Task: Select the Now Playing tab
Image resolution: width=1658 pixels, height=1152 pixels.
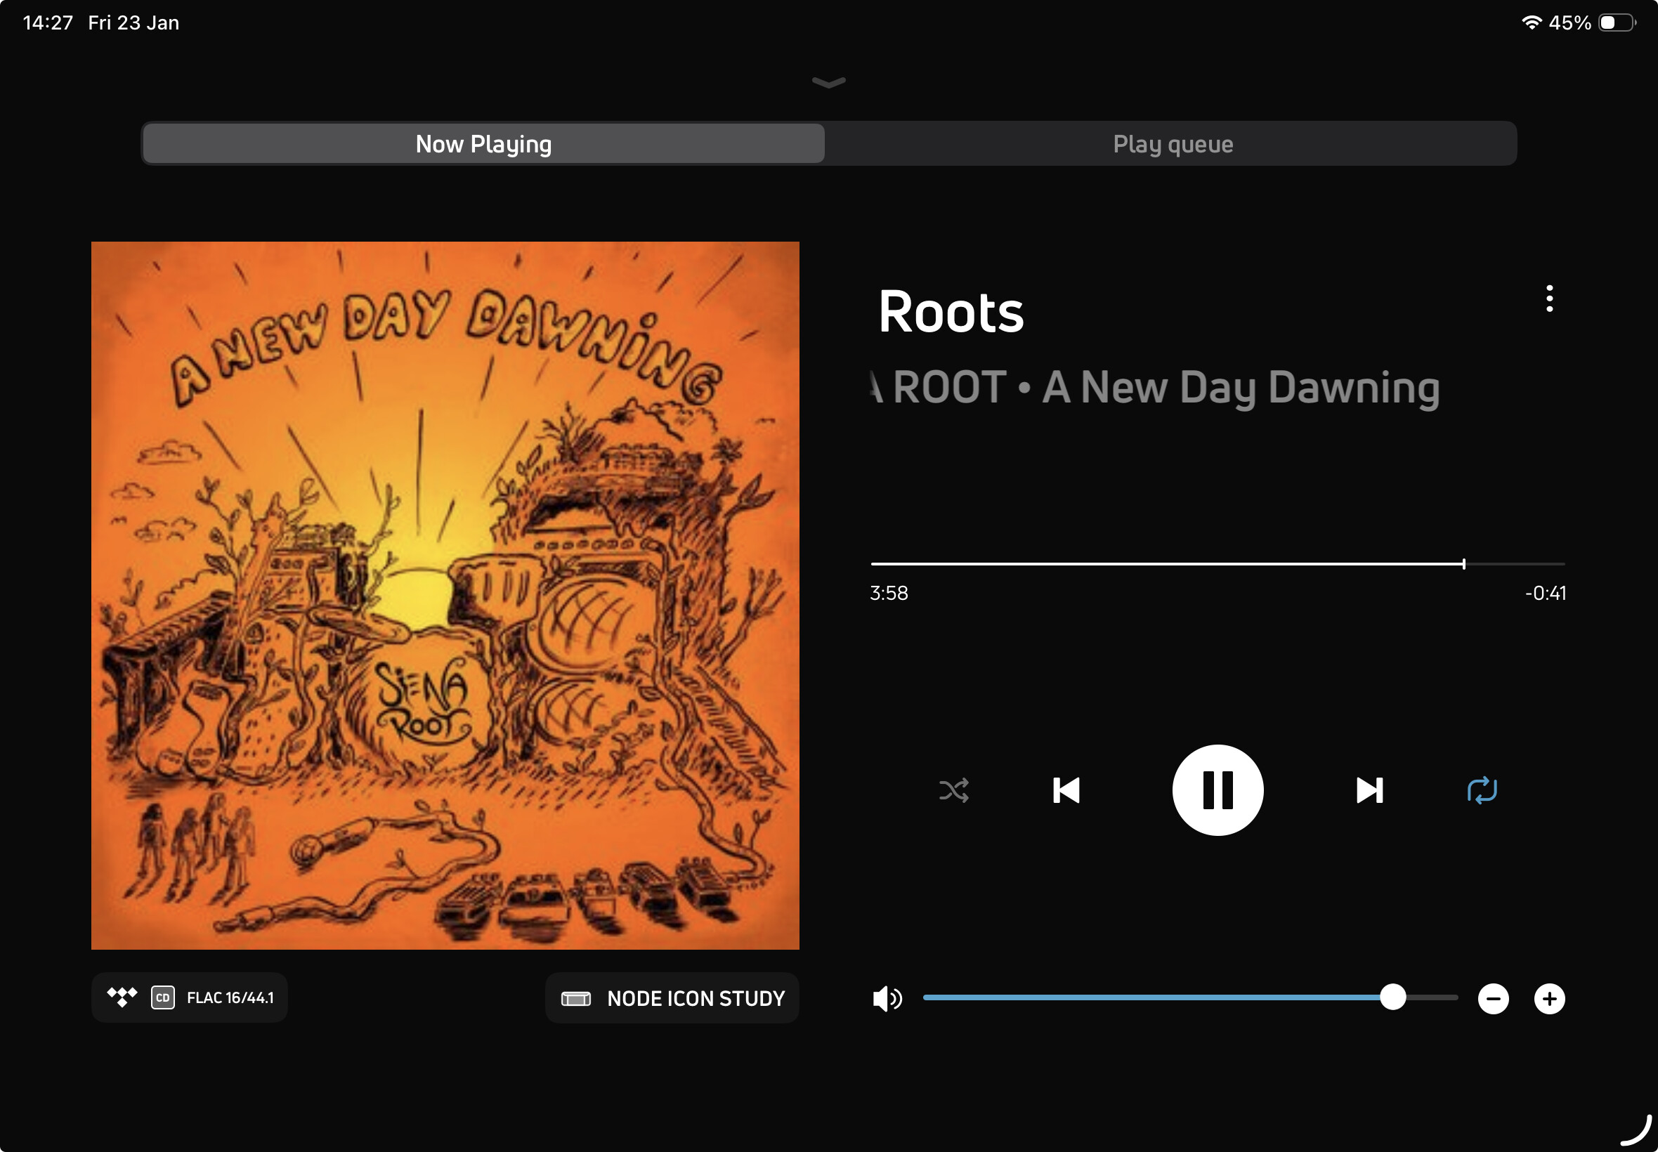Action: [x=483, y=145]
